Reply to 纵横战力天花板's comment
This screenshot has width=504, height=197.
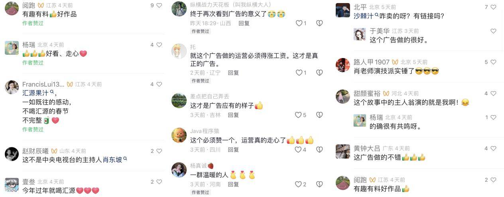tap(244, 23)
